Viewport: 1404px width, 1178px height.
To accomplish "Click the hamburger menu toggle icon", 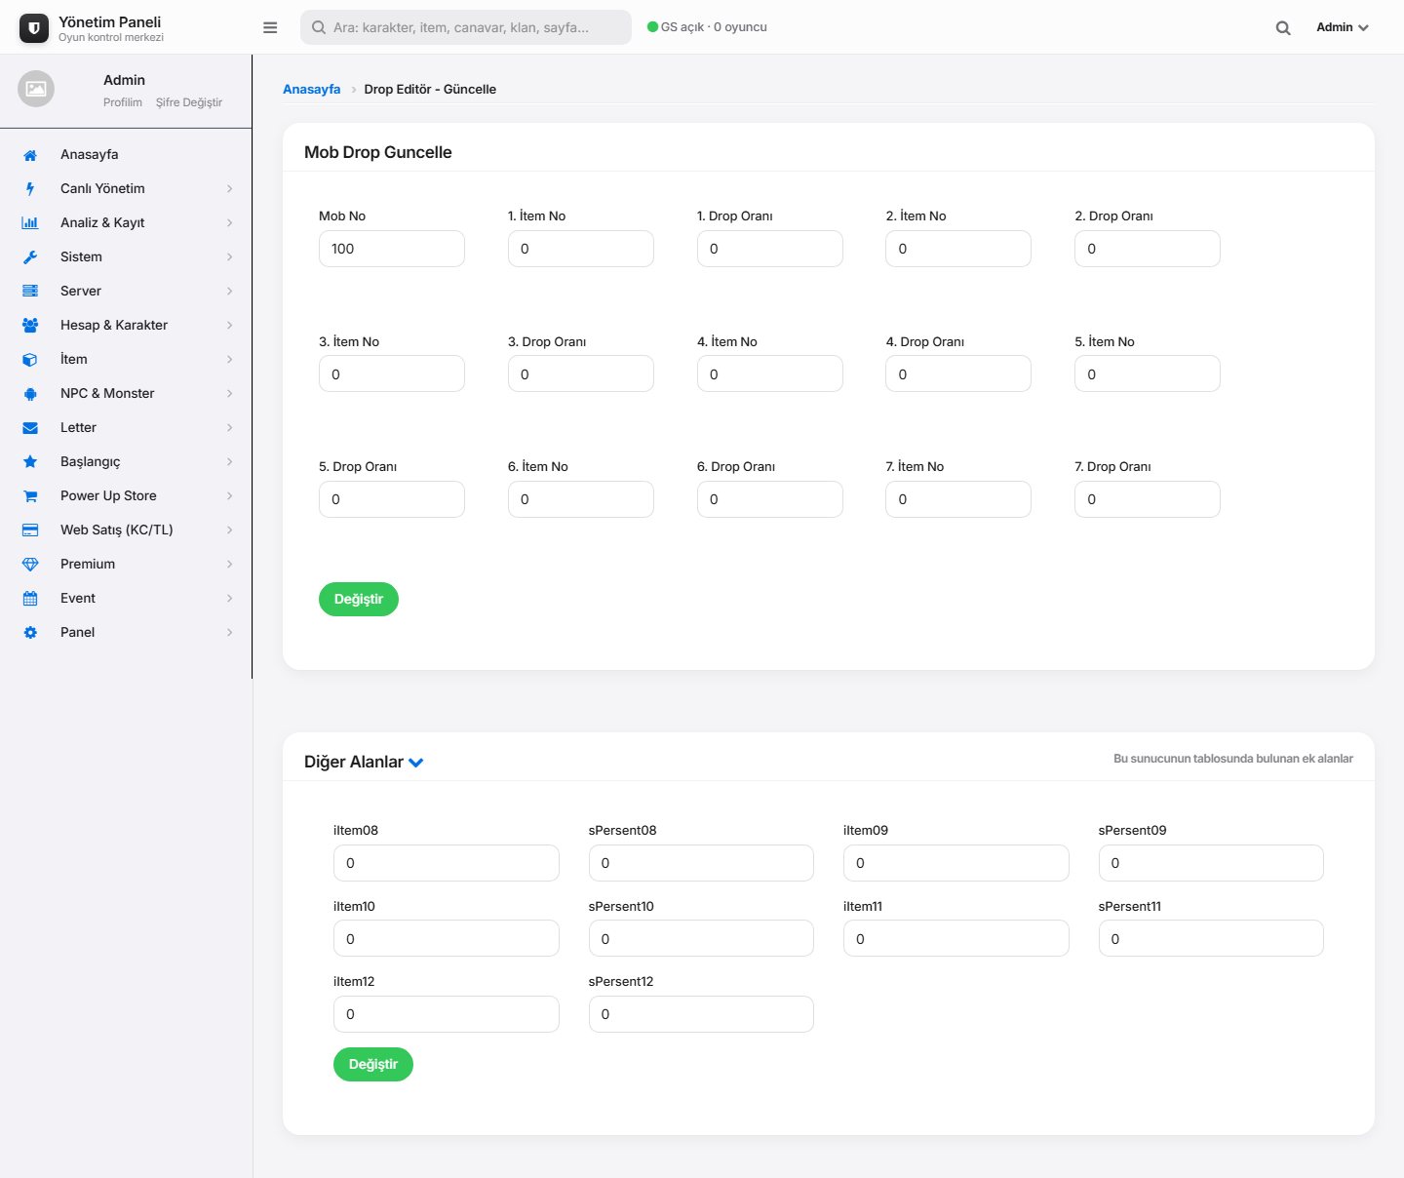I will [270, 27].
